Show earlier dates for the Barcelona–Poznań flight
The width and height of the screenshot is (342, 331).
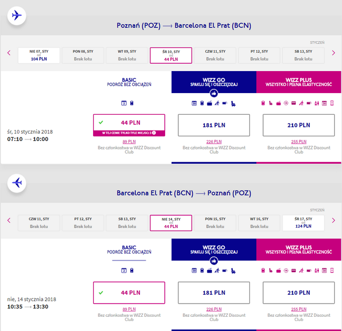9,220
